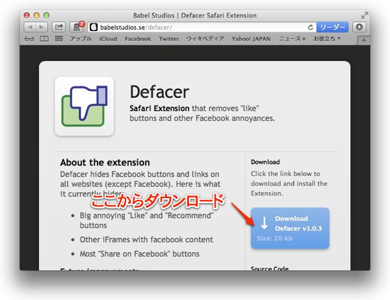The image size is (390, 300).
Task: Open a new tab with the plus button
Action: pos(363,40)
